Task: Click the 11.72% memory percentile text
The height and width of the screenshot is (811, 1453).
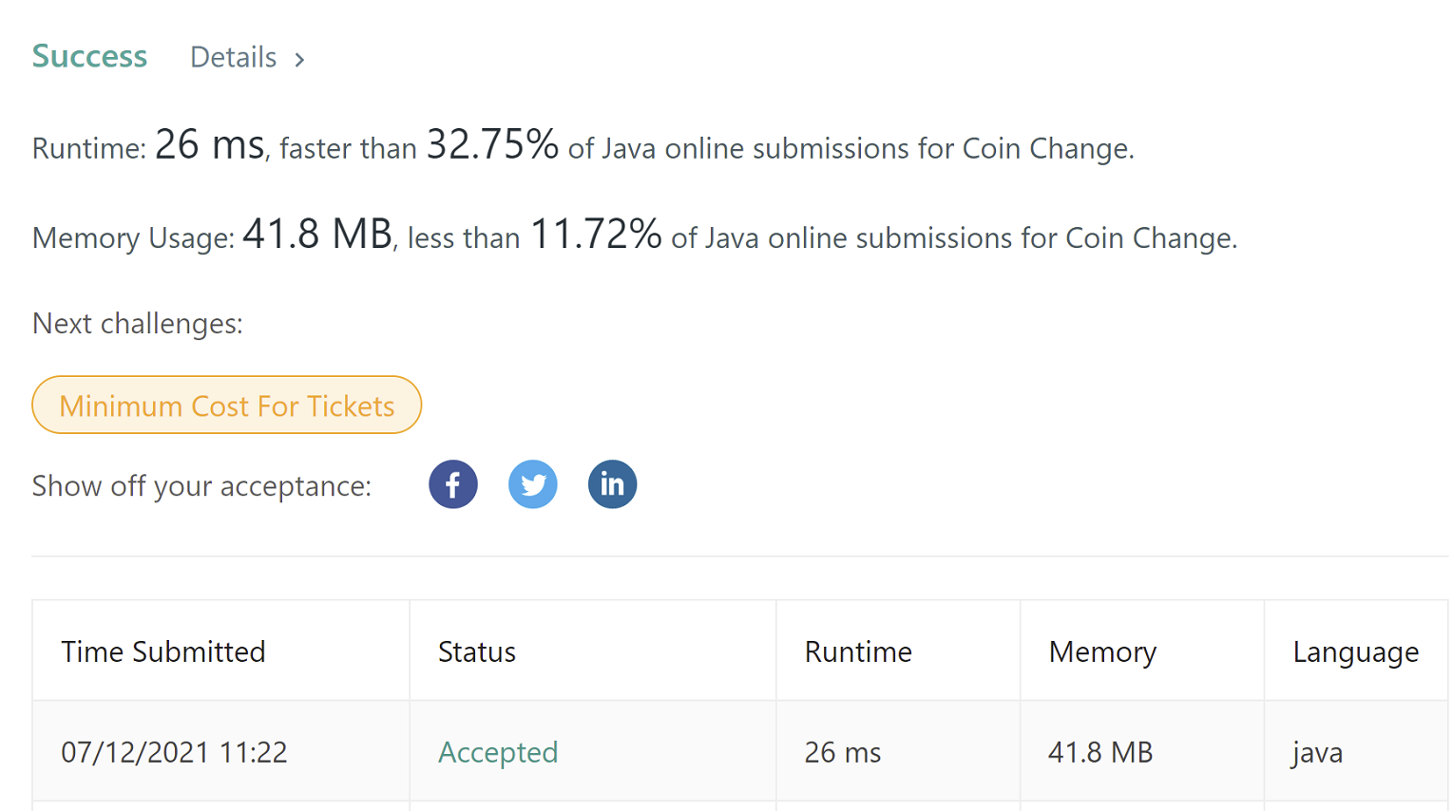Action: point(596,234)
